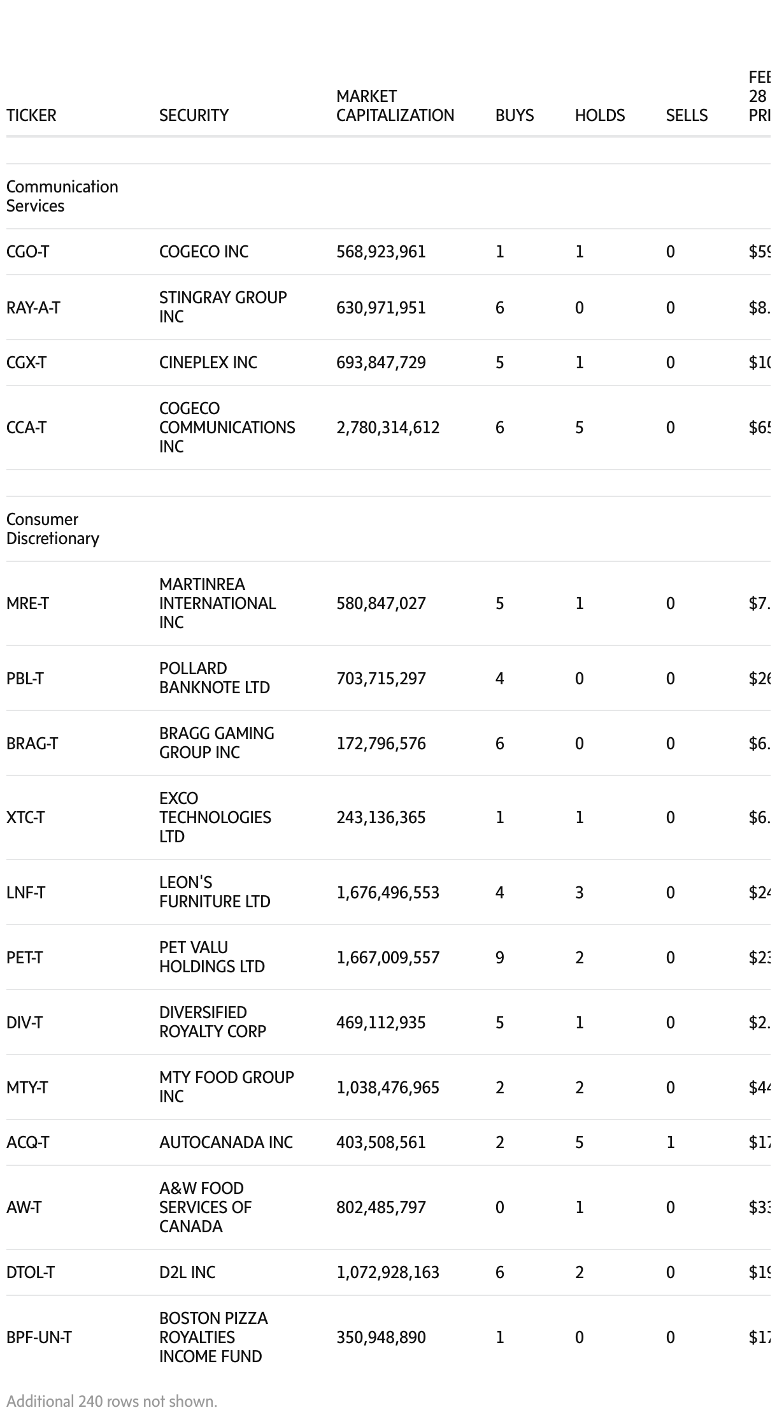Click the AUTOCANADA INC security name
Viewport: 777px width, 1417px height.
pos(225,1142)
